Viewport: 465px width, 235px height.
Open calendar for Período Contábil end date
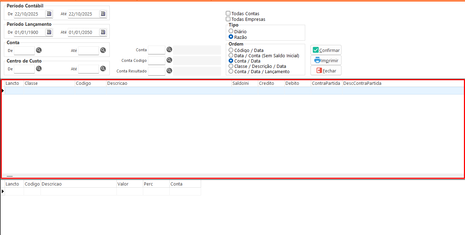pos(103,14)
